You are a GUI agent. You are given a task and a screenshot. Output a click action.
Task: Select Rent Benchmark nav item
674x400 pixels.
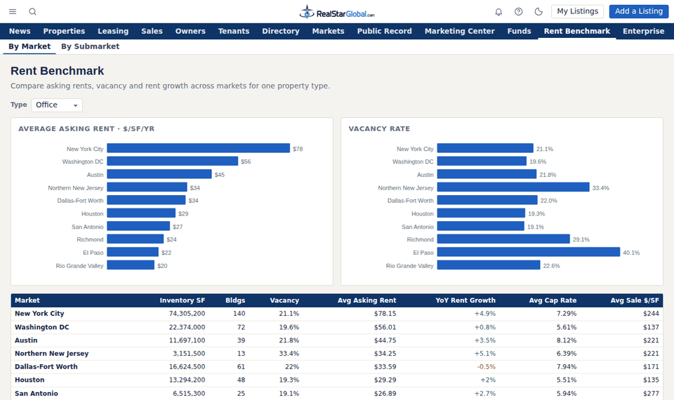(x=577, y=31)
